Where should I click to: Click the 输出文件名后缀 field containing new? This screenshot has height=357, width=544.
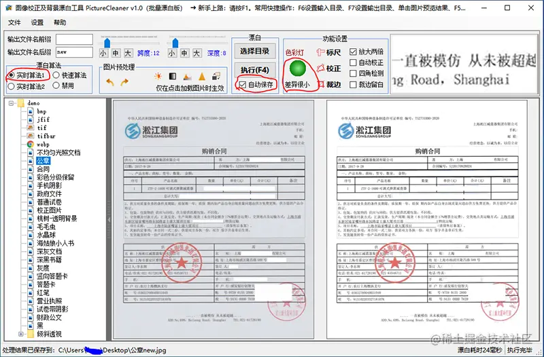74,52
